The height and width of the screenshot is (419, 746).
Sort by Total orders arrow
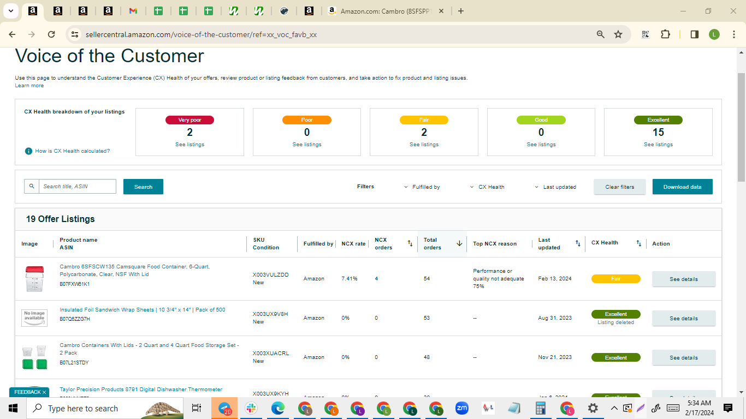pos(459,244)
